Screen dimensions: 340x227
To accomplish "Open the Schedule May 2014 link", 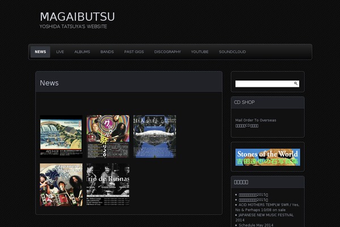I will [256, 225].
